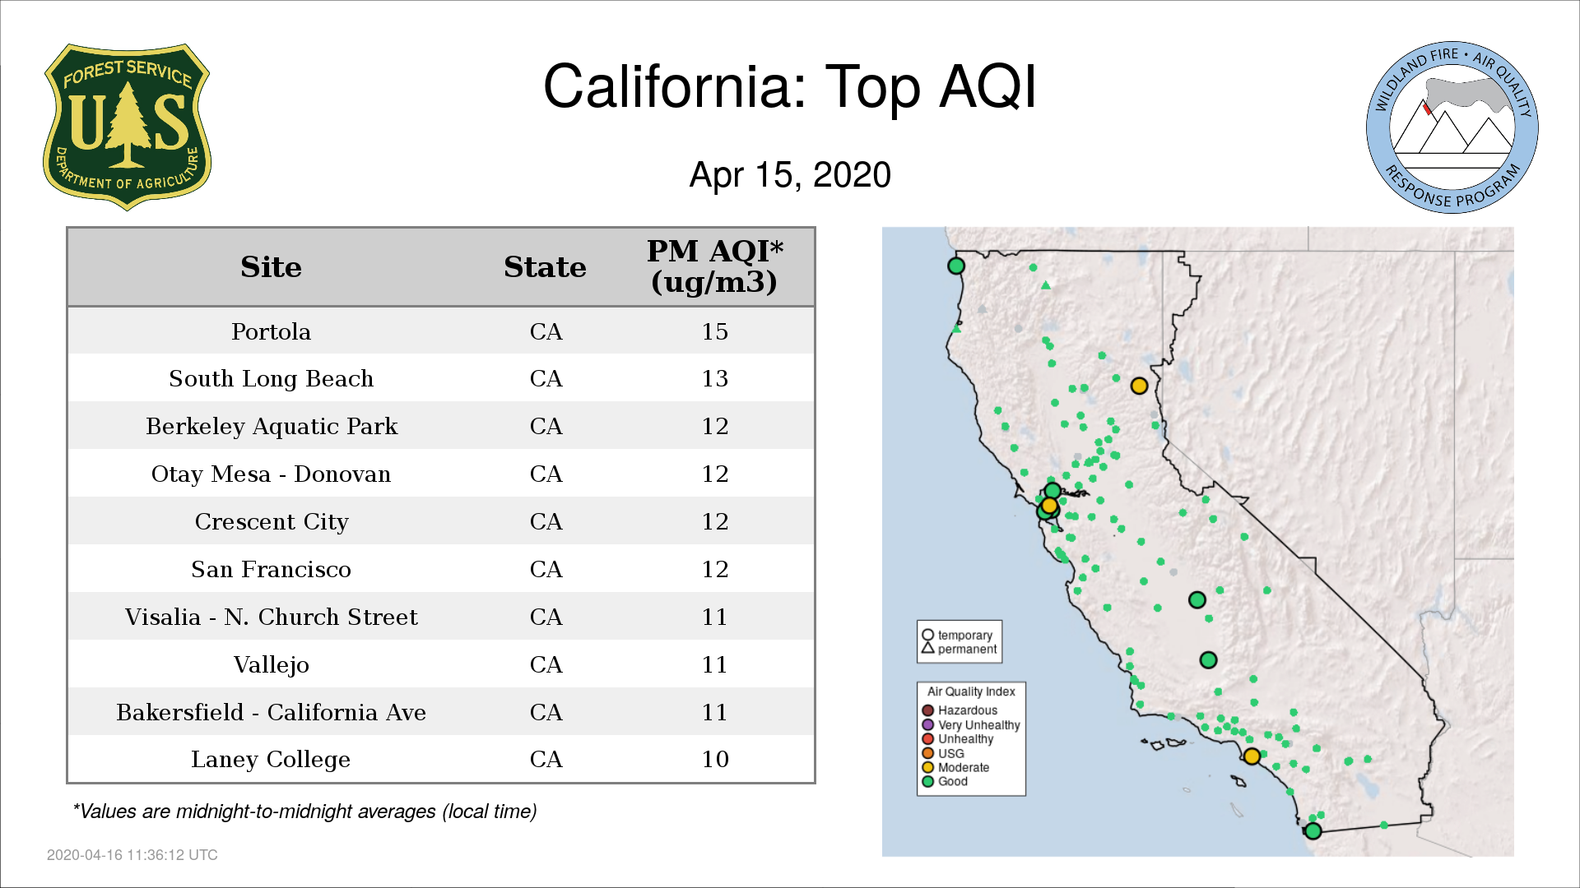Viewport: 1580px width, 888px height.
Task: Click the PM AQI column header
Action: coord(714,266)
